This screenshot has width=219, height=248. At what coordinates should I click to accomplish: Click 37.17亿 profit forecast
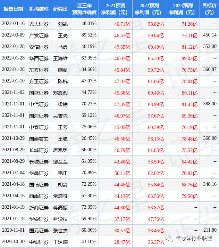122,219
